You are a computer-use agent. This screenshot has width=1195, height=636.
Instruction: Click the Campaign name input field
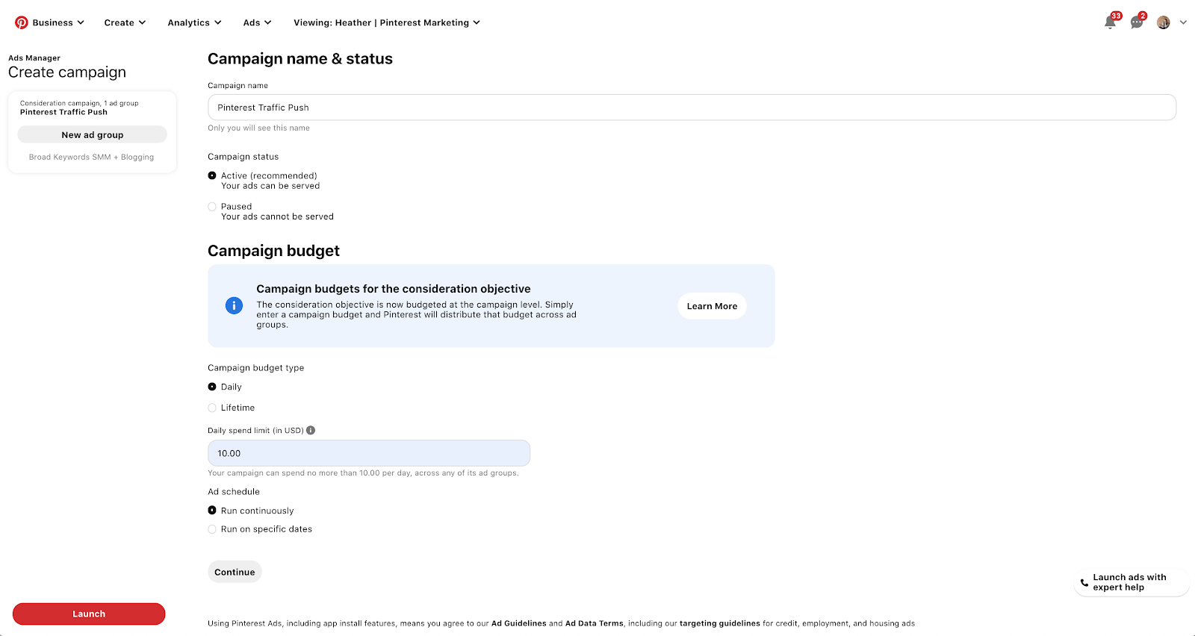692,107
